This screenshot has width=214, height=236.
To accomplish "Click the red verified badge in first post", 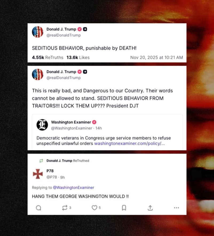I will click(80, 29).
